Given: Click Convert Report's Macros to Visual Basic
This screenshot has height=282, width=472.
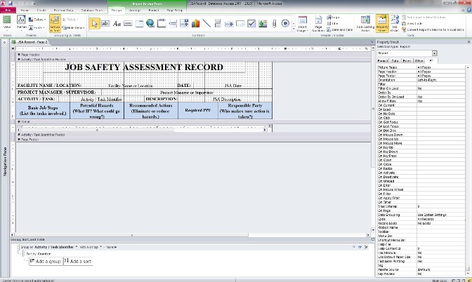Looking at the screenshot, I should (x=433, y=29).
